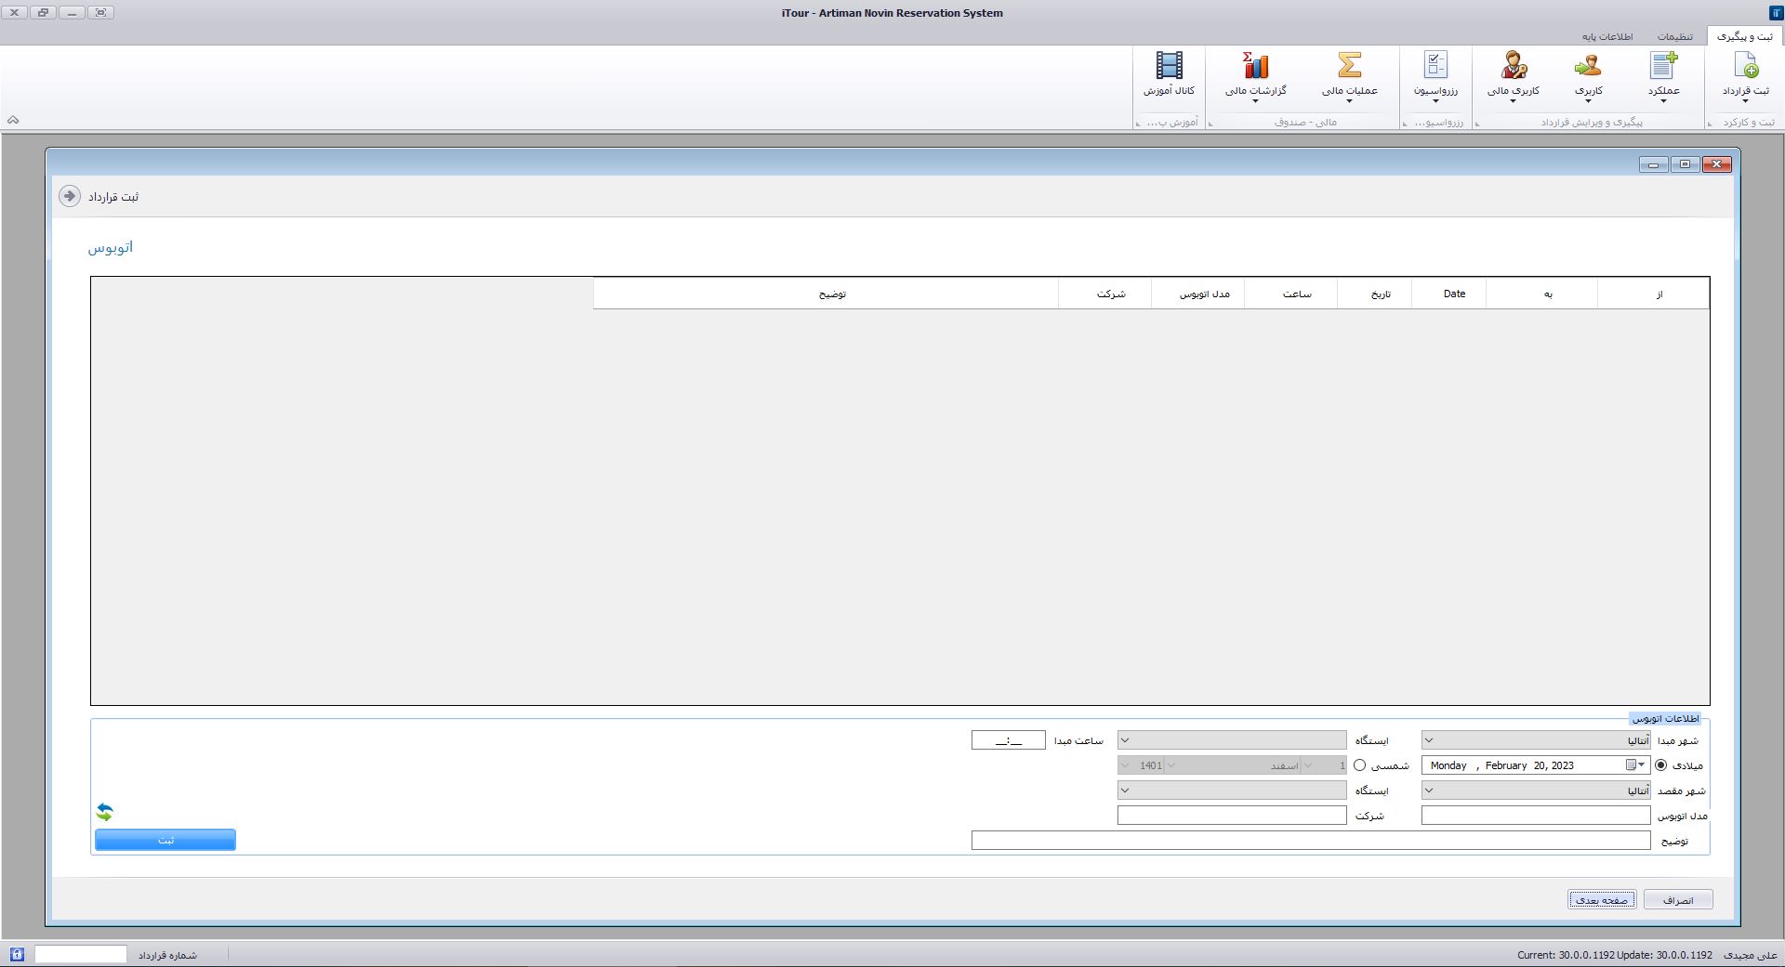Select the Shamsi (شمسی) date radio button
Screen dimensions: 1785x967
[1360, 765]
